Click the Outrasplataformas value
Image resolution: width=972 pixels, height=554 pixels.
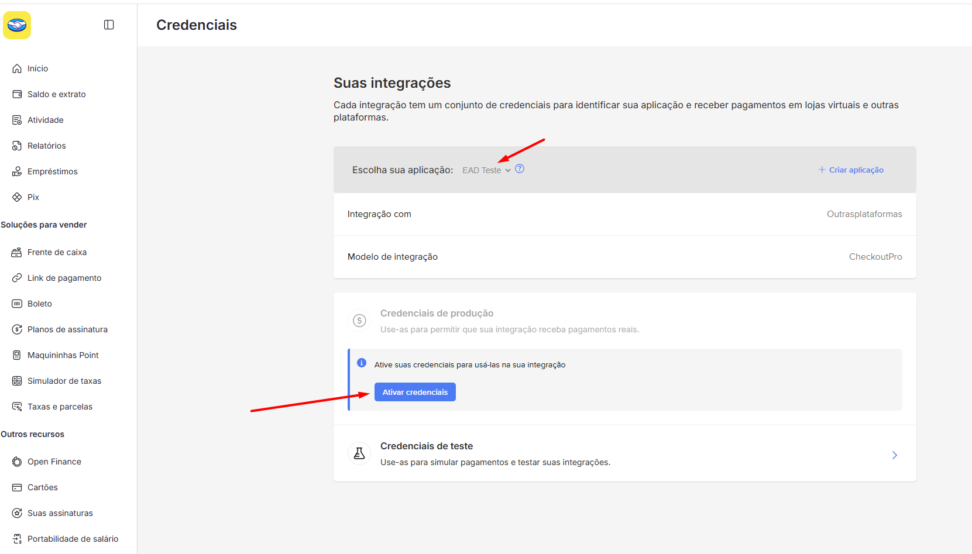coord(864,214)
